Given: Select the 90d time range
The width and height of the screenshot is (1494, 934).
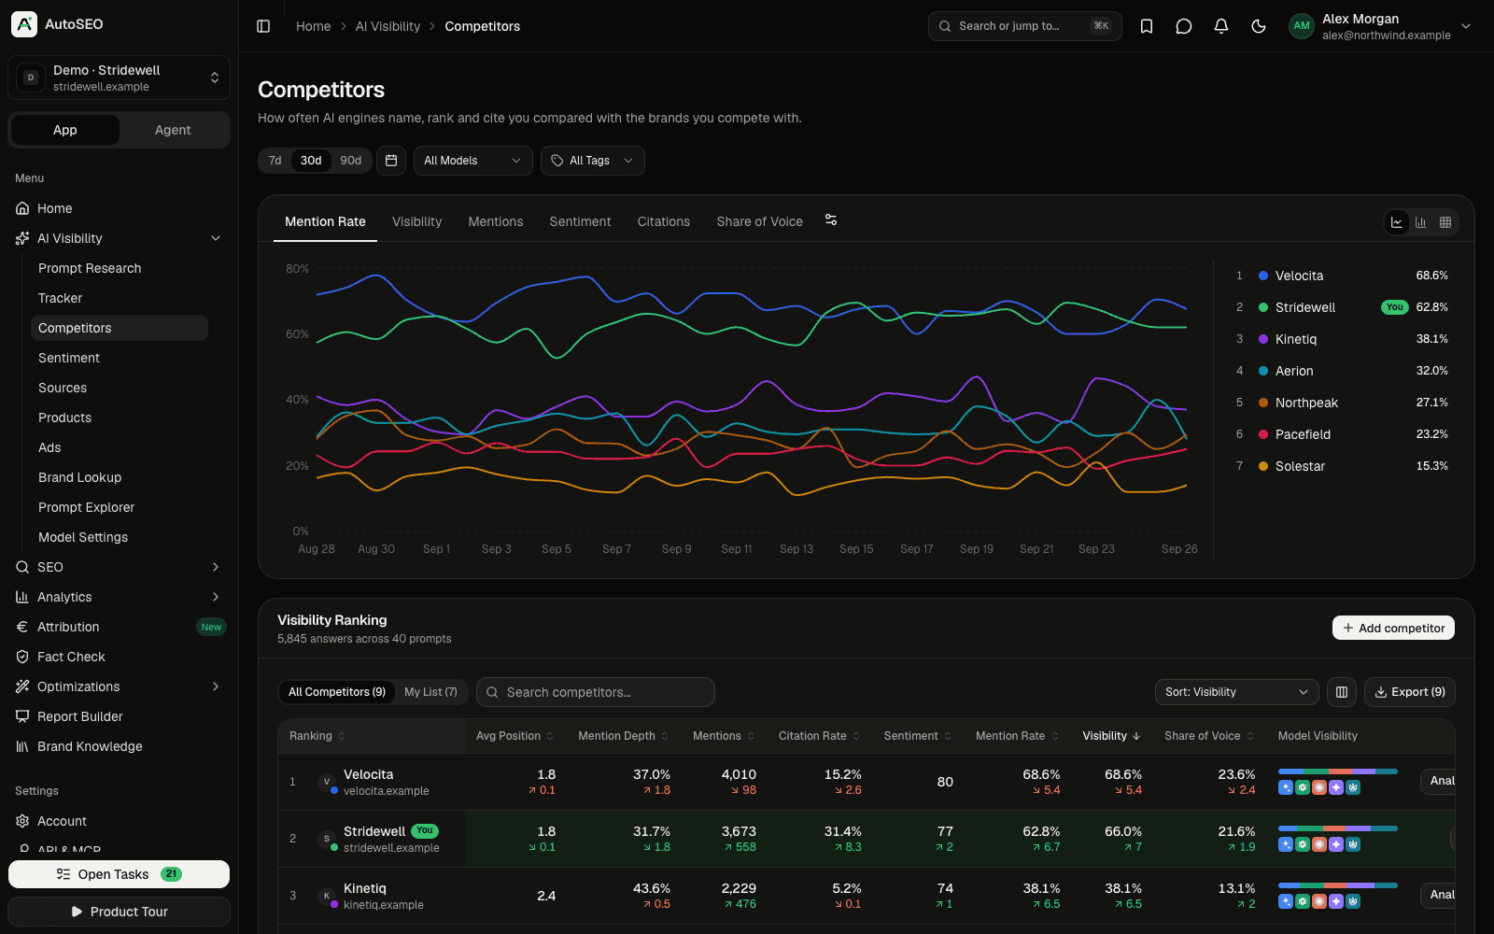Looking at the screenshot, I should (351, 161).
